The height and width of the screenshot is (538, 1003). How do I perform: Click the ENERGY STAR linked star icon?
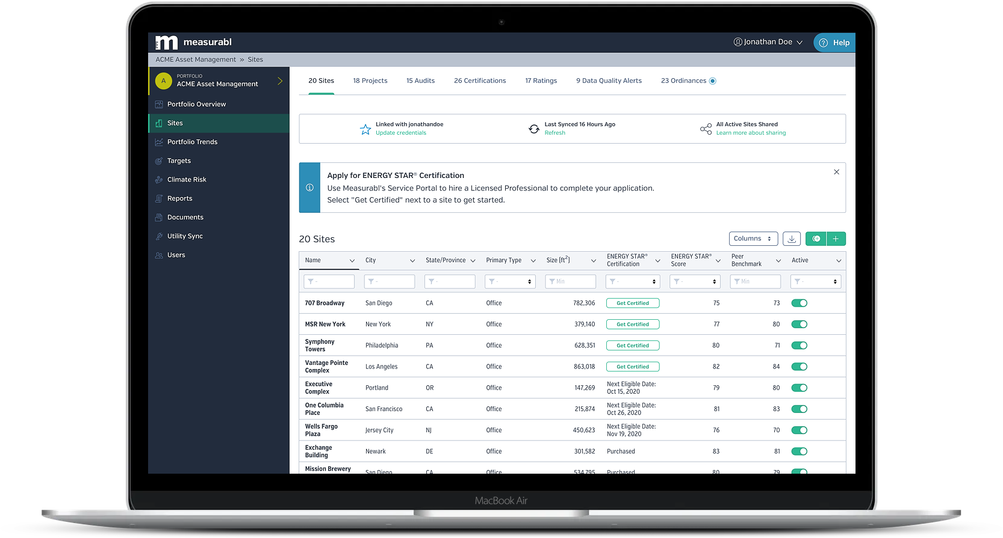pos(365,129)
